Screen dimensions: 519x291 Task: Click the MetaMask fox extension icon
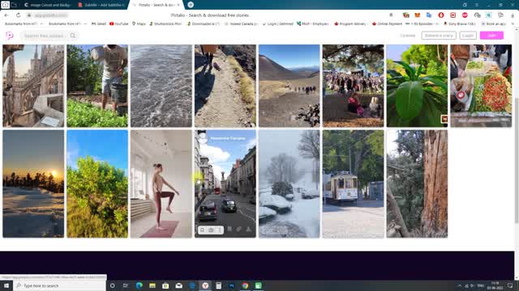[417, 15]
